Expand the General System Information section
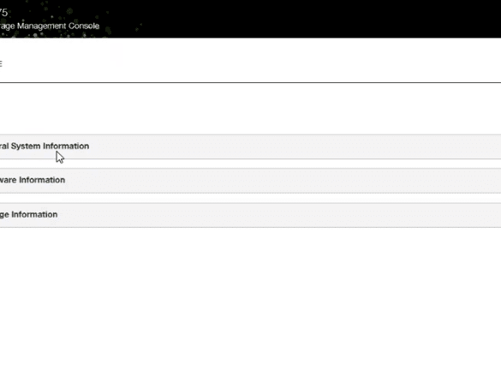 point(250,146)
